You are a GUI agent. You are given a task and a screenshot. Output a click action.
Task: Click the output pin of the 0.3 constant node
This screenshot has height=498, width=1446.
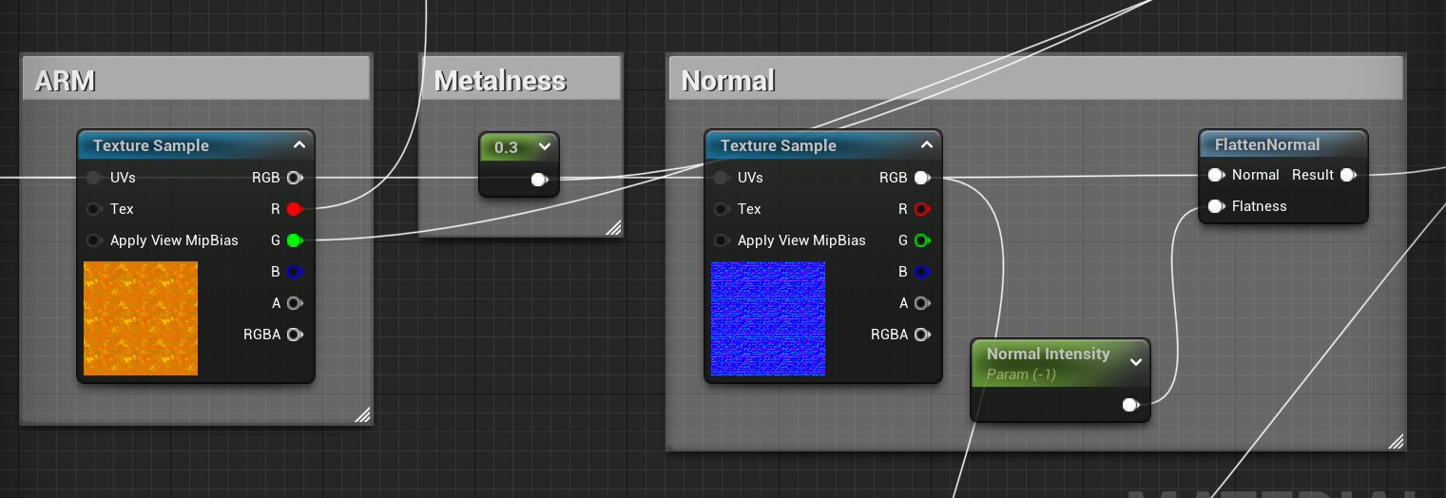pyautogui.click(x=539, y=179)
